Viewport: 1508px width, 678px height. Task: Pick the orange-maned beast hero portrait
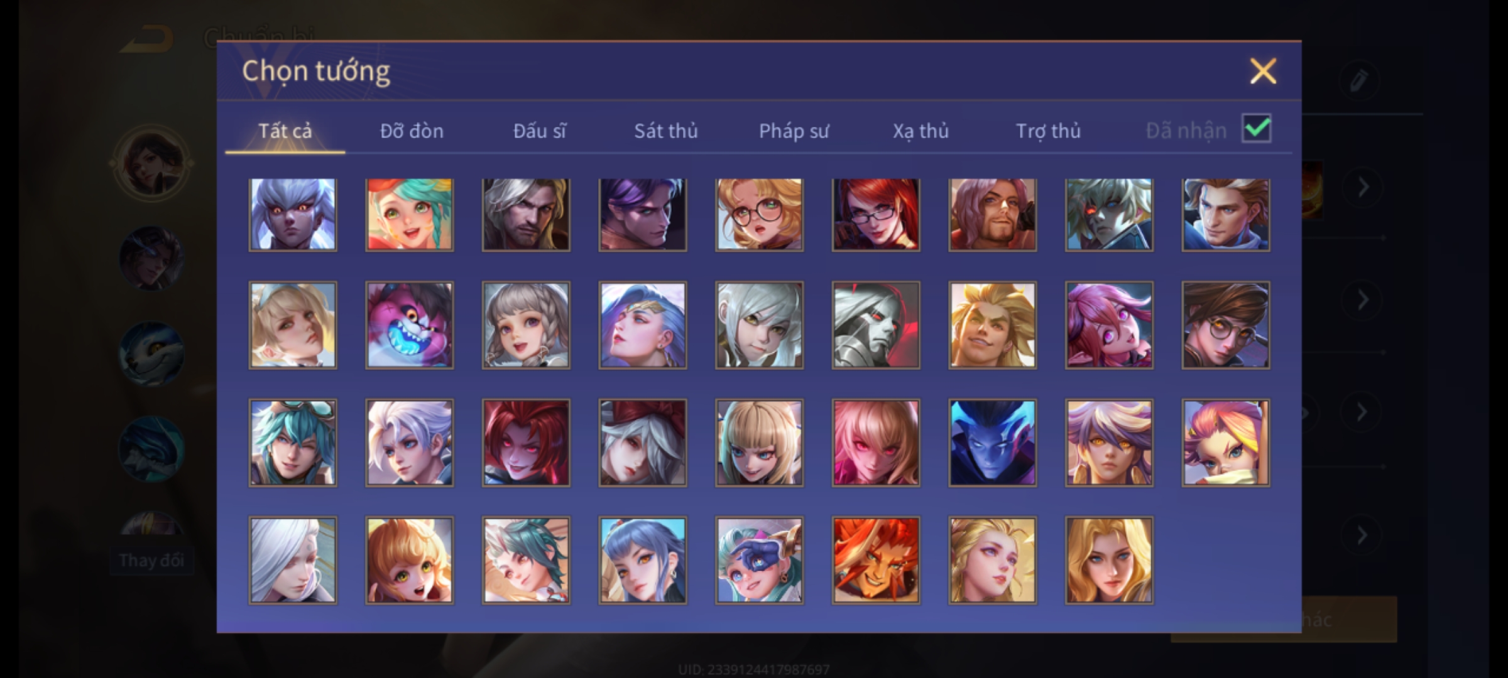click(x=876, y=561)
